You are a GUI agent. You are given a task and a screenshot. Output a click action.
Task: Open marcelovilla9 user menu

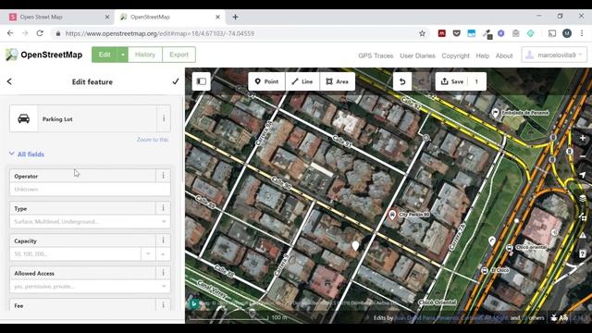(554, 55)
